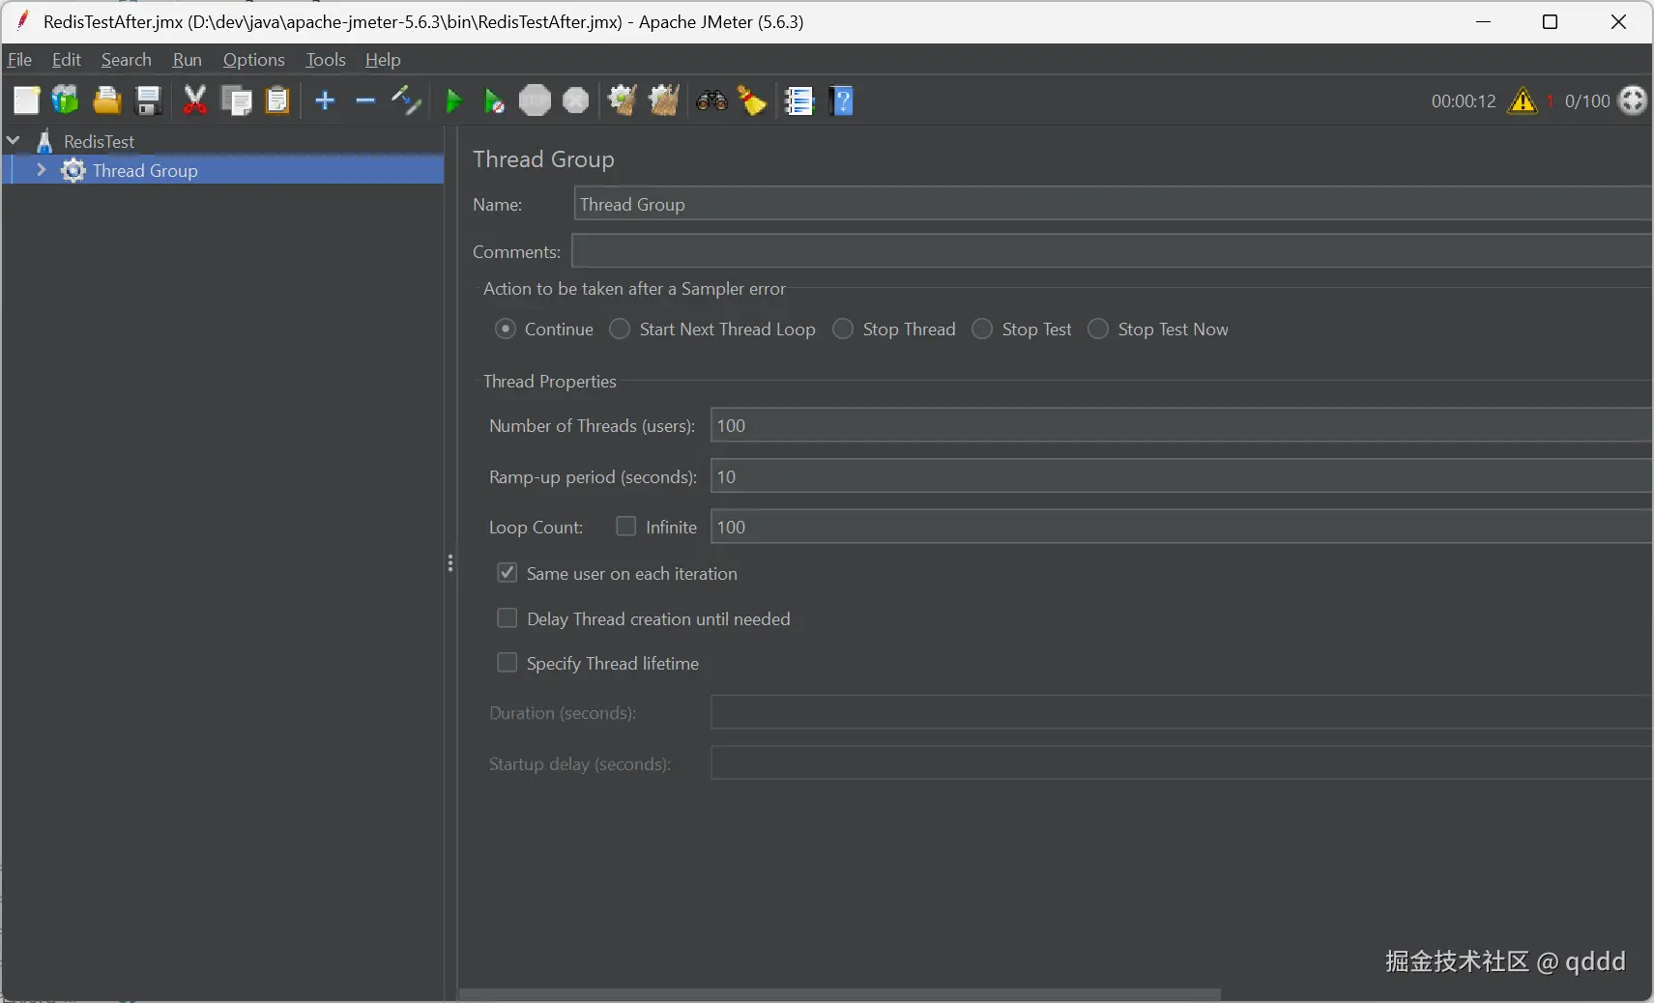Open the File menu

19,59
